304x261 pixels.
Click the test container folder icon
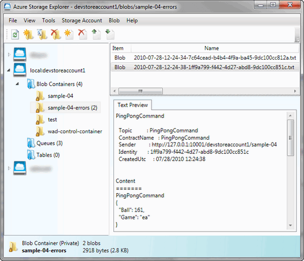point(40,120)
